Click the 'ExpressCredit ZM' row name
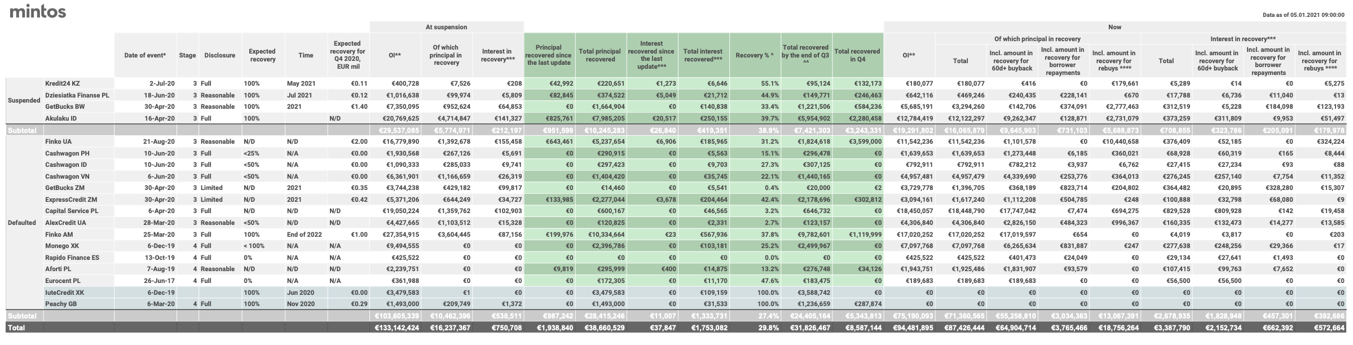Screen dimensions: 1353x345 (x=71, y=200)
